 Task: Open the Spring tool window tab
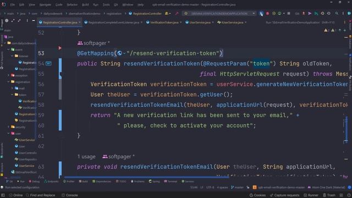click(154, 182)
